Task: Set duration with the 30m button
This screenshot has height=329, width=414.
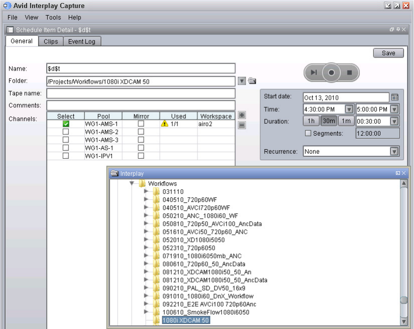Action: 329,121
